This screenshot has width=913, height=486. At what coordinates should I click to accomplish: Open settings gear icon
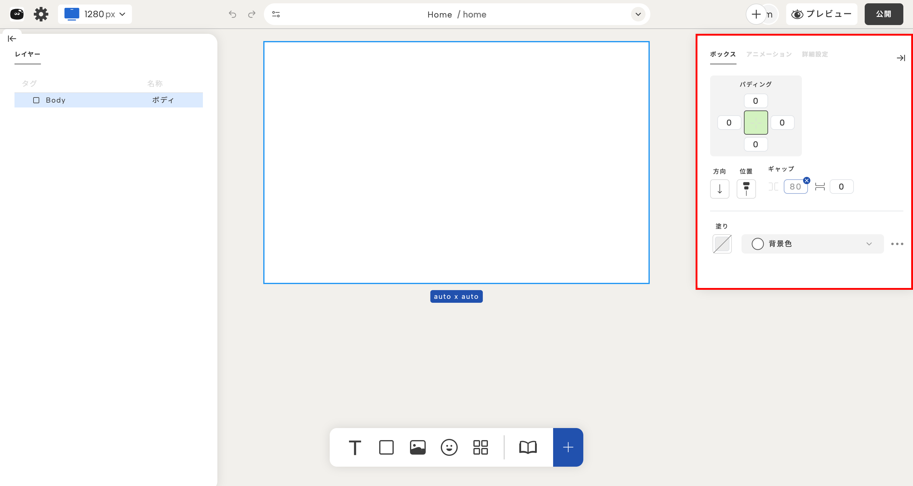(41, 14)
